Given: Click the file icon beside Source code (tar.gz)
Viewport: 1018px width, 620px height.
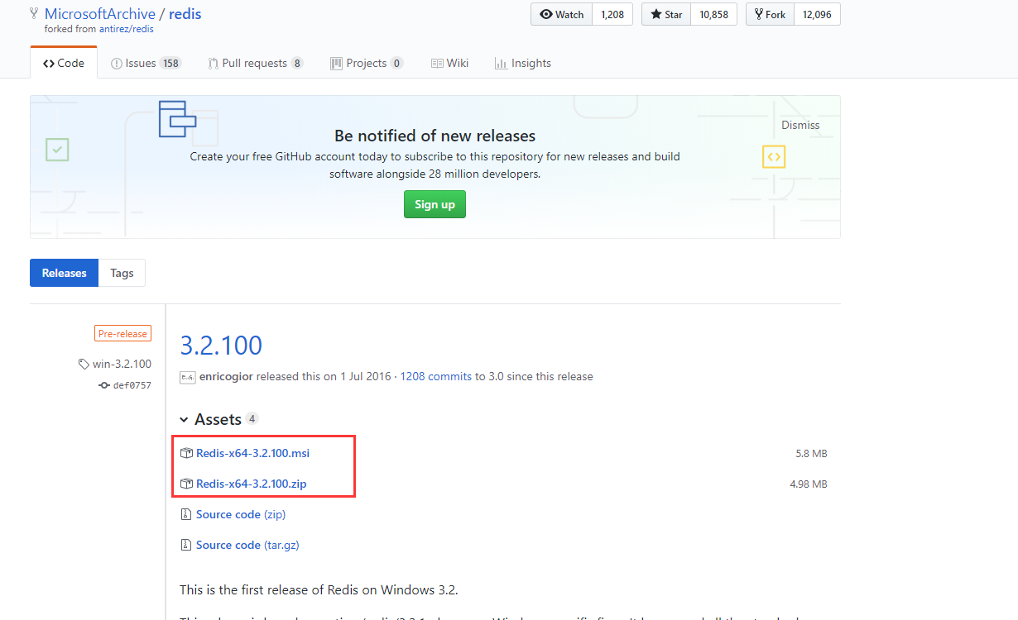Looking at the screenshot, I should point(185,545).
